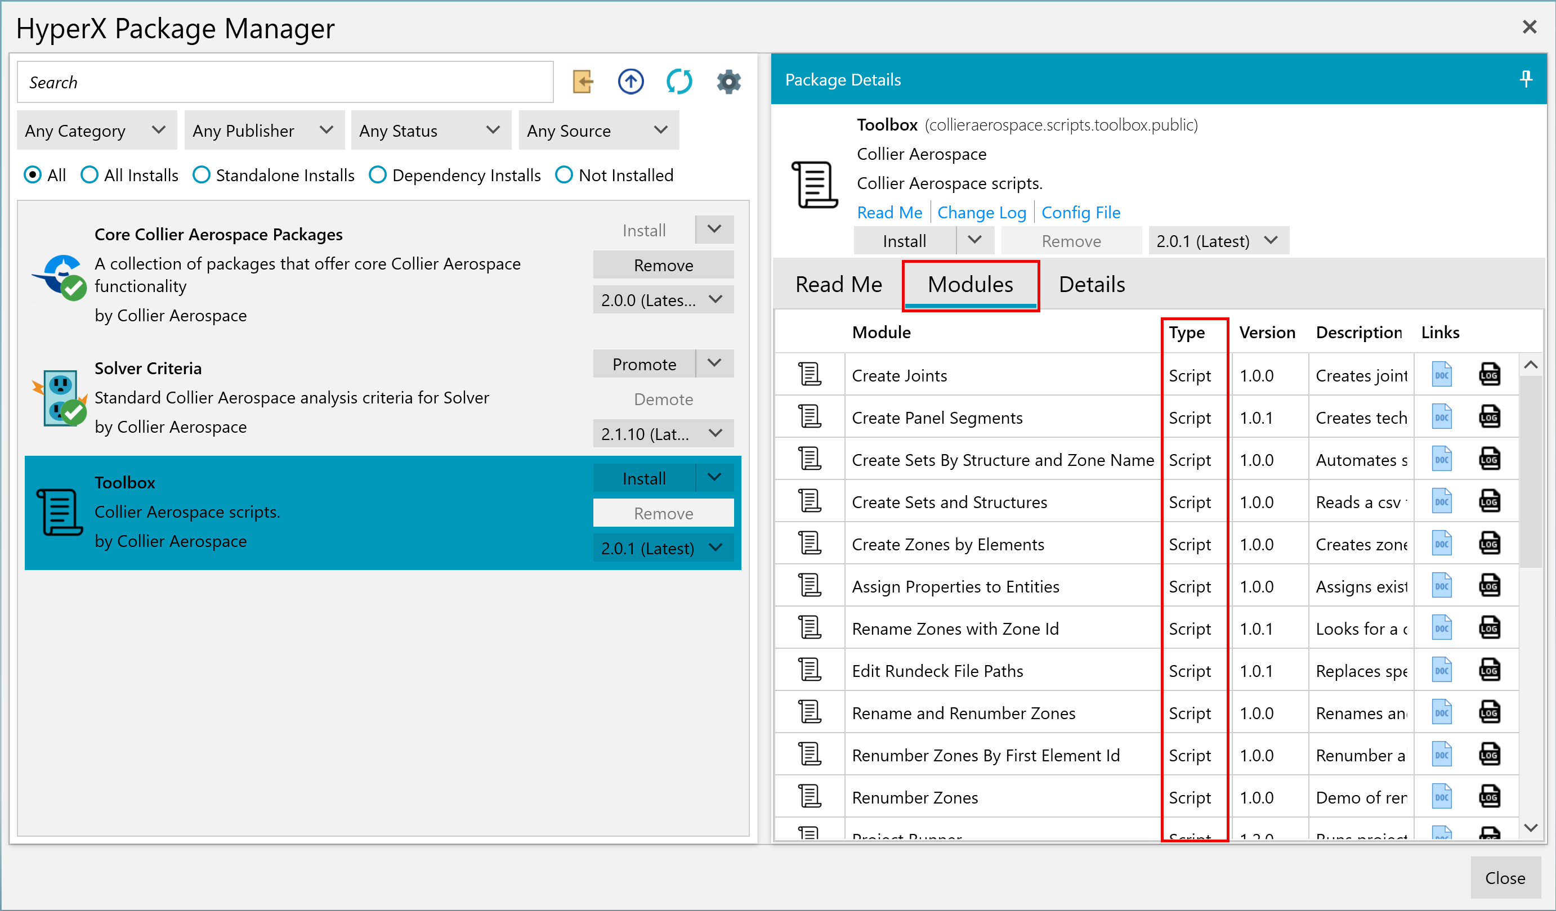Switch to the Modules tab
Screen dimensions: 1556x911
tap(970, 285)
